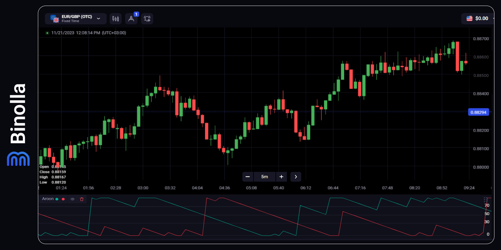Click the Binolla logo
The image size is (501, 250).
[18, 125]
